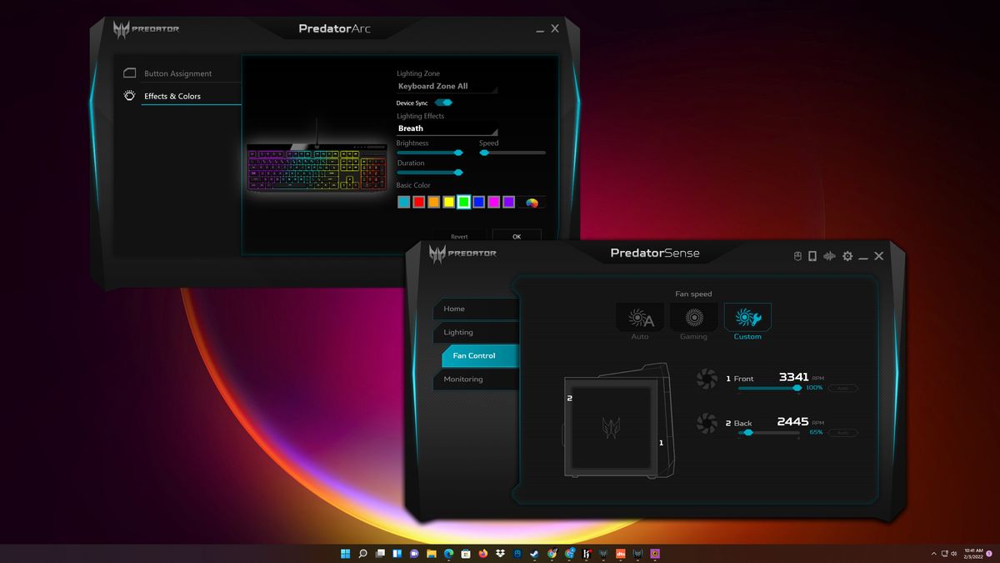Open the mouse device panel in PredatorSense
This screenshot has height=563, width=1000.
coord(797,256)
